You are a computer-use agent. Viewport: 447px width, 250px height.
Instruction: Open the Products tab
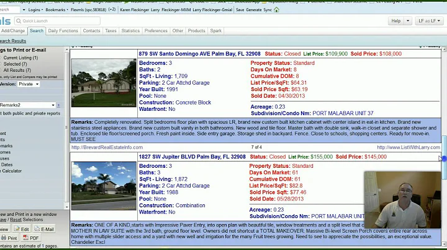click(x=196, y=31)
